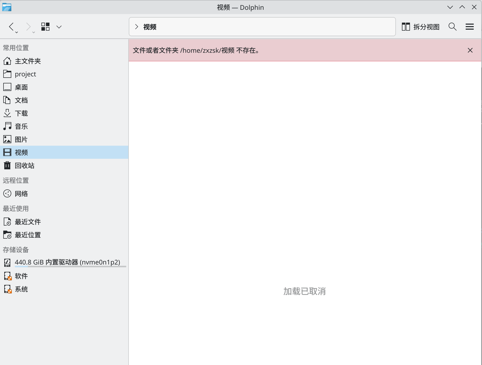Open the 网络 network location
The image size is (482, 365).
click(x=21, y=194)
